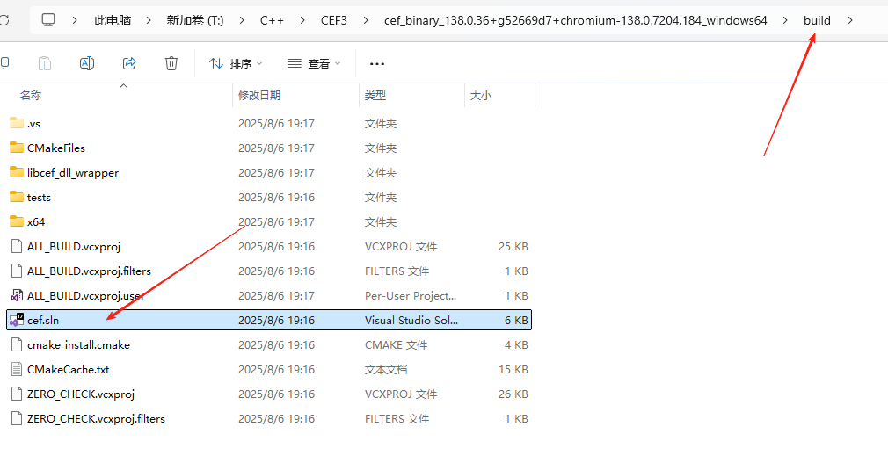Click CMAKE 文件 type of cmake_install.cmake

click(396, 344)
